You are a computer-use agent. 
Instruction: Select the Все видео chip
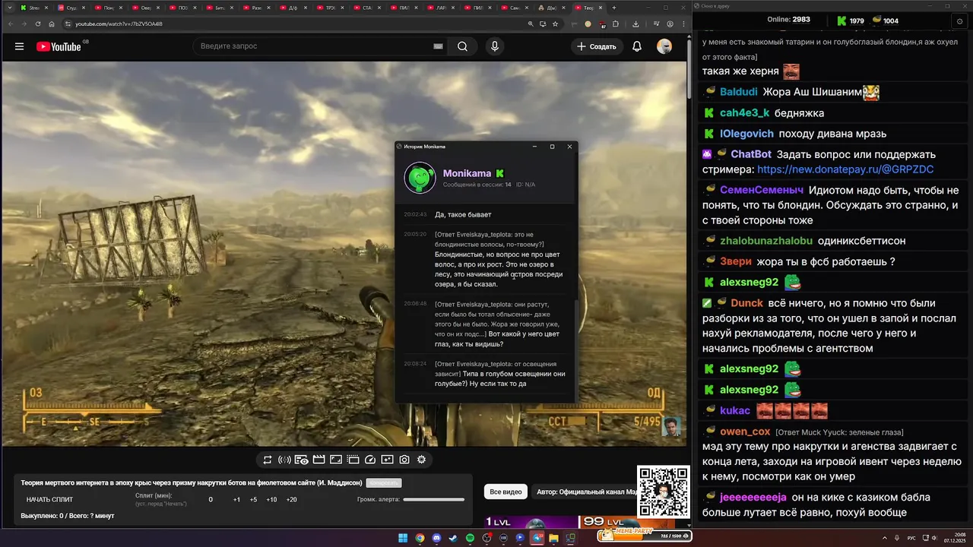point(506,492)
